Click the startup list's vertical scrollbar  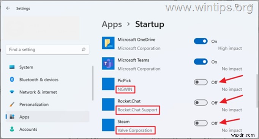pyautogui.click(x=257, y=90)
